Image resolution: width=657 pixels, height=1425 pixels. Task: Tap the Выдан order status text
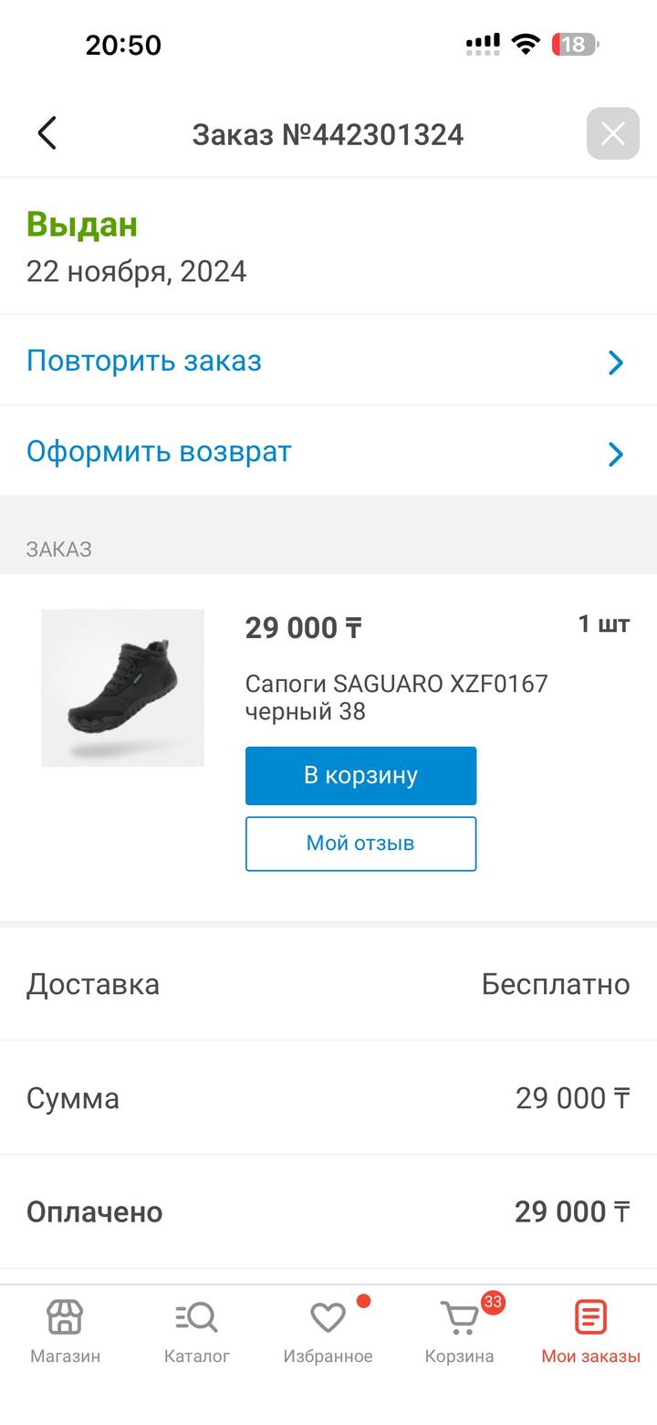pyautogui.click(x=82, y=224)
